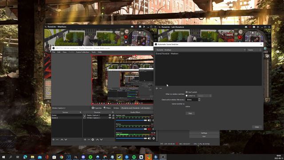Select the Don't switch radio option

[186, 92]
